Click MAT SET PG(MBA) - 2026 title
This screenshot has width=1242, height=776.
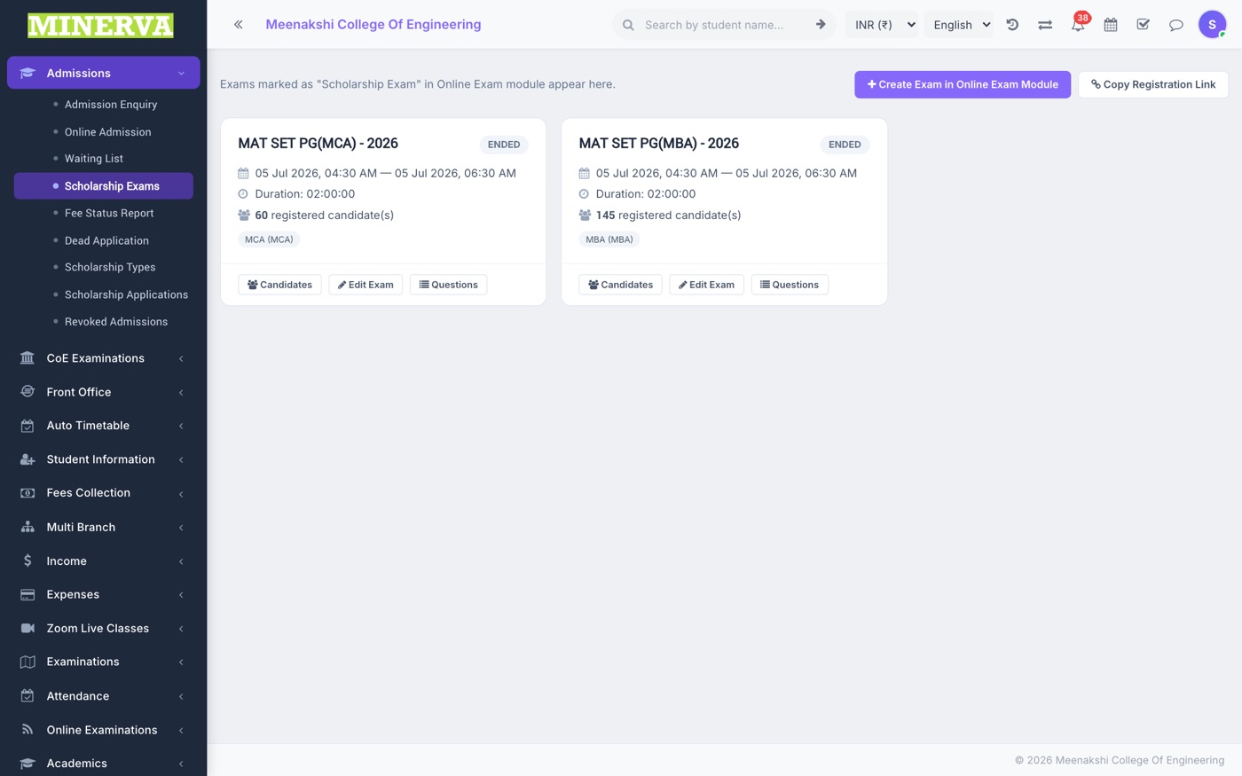(658, 144)
